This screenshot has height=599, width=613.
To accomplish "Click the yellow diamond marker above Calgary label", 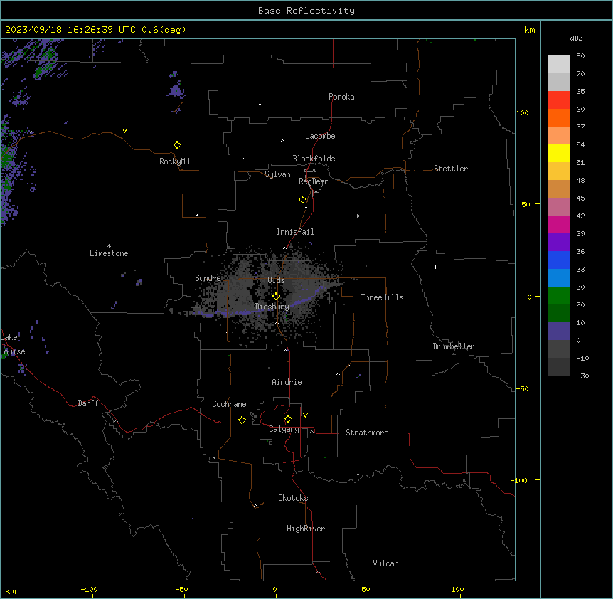I will pos(288,419).
